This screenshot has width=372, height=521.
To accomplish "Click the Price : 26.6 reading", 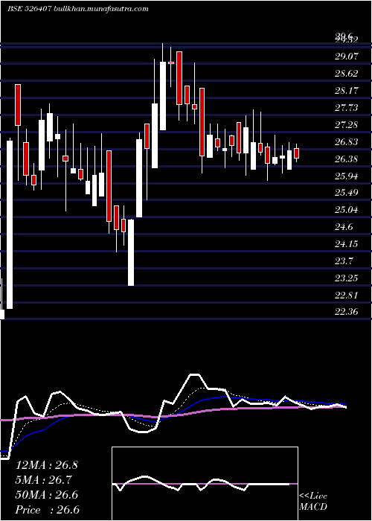I will click(48, 510).
